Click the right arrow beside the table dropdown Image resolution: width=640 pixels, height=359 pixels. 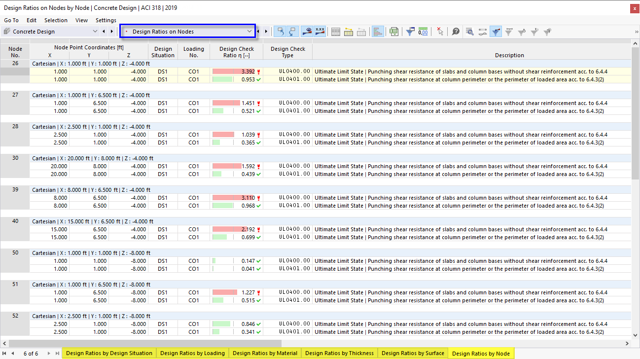[x=266, y=31]
